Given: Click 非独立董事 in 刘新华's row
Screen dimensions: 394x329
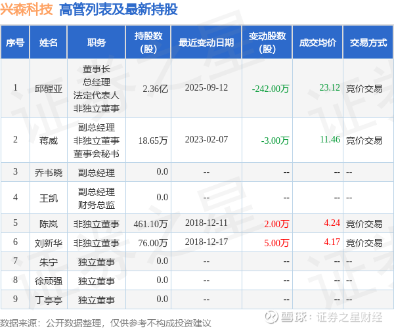Looking at the screenshot, I should (x=97, y=243).
